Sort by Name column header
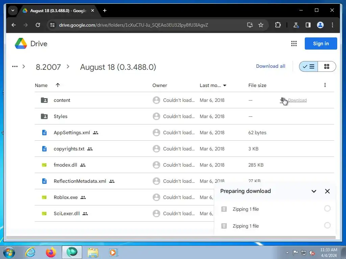The width and height of the screenshot is (346, 259). [x=41, y=85]
